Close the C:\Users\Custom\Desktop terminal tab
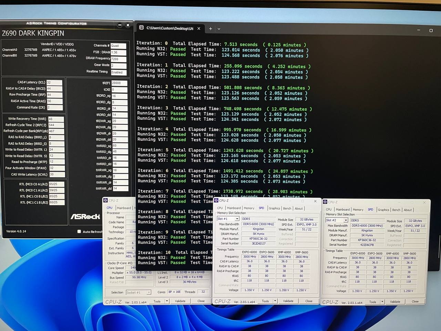The width and height of the screenshot is (441, 331). coord(199,29)
